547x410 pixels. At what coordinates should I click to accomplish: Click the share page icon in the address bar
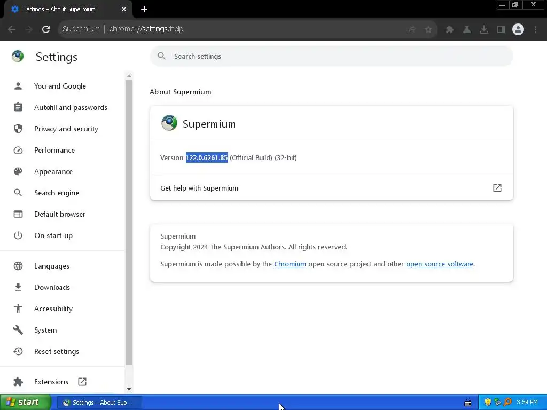tap(411, 30)
